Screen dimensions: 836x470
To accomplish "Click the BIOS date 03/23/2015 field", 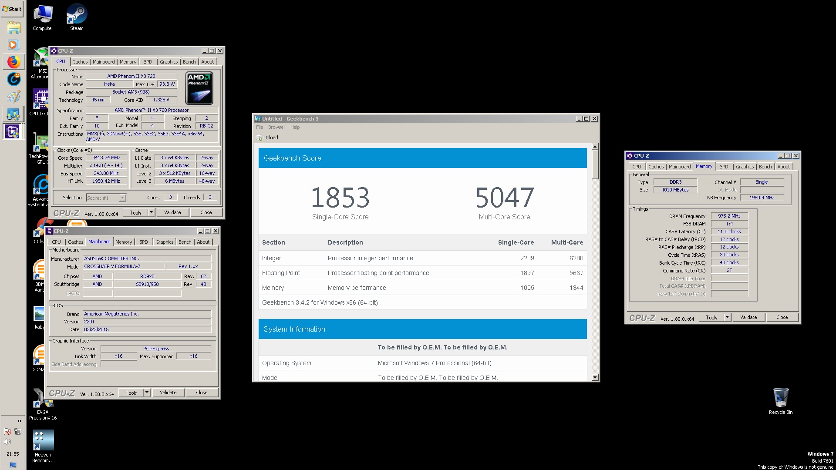I will coord(147,329).
